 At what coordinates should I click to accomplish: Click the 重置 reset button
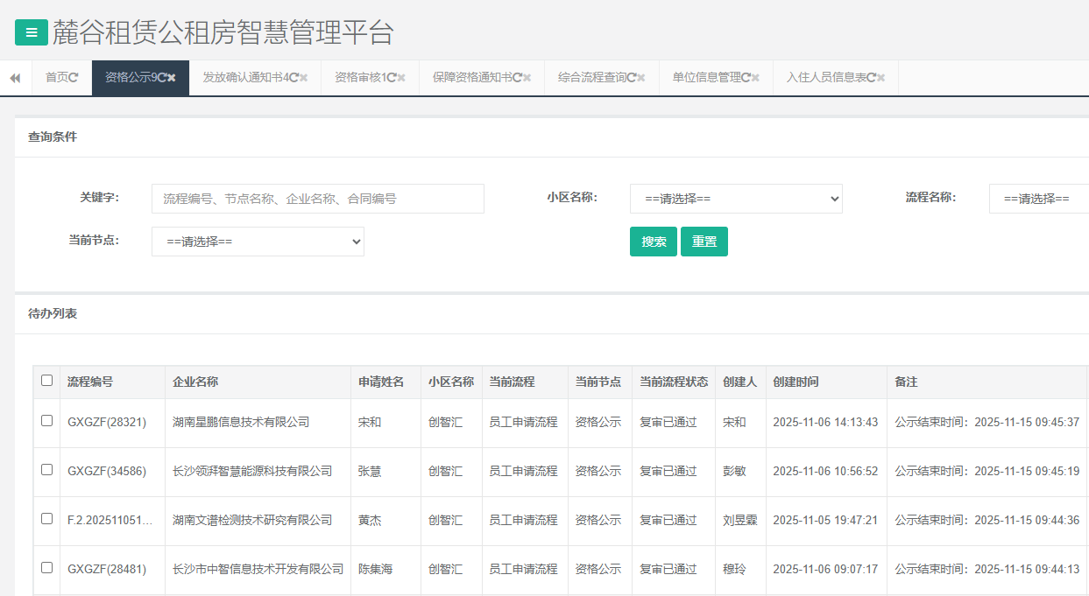pos(704,242)
